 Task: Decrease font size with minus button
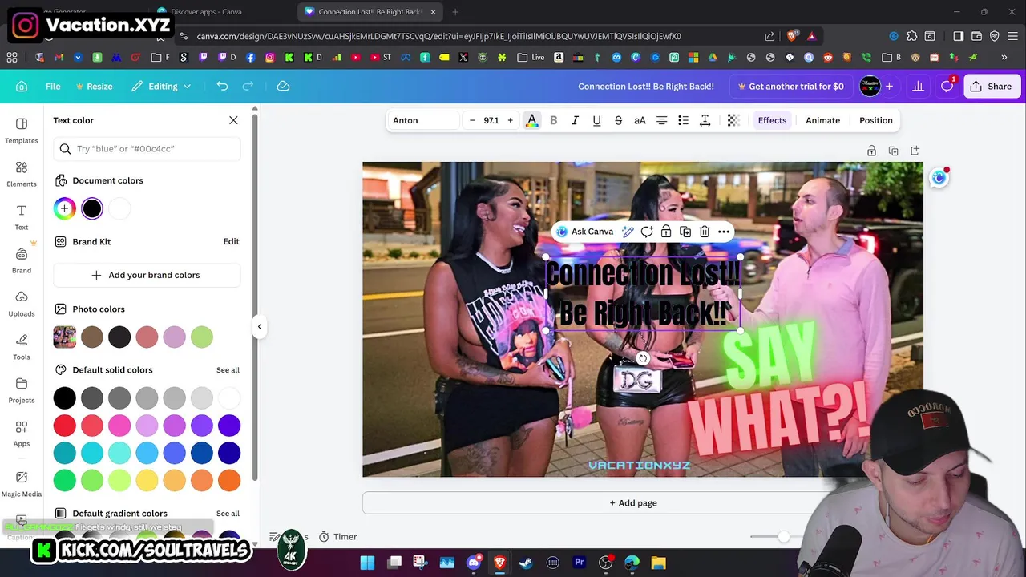(x=472, y=120)
